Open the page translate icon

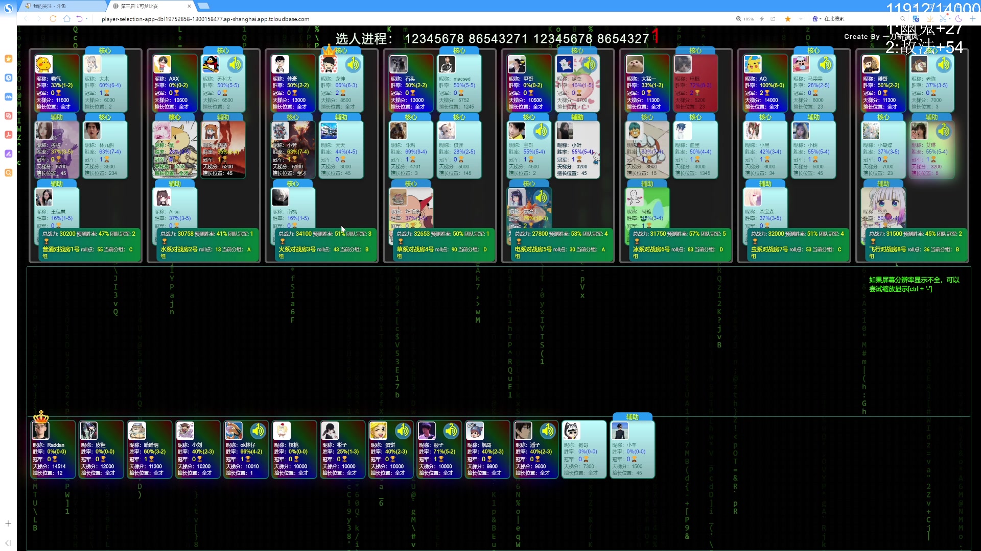(916, 19)
